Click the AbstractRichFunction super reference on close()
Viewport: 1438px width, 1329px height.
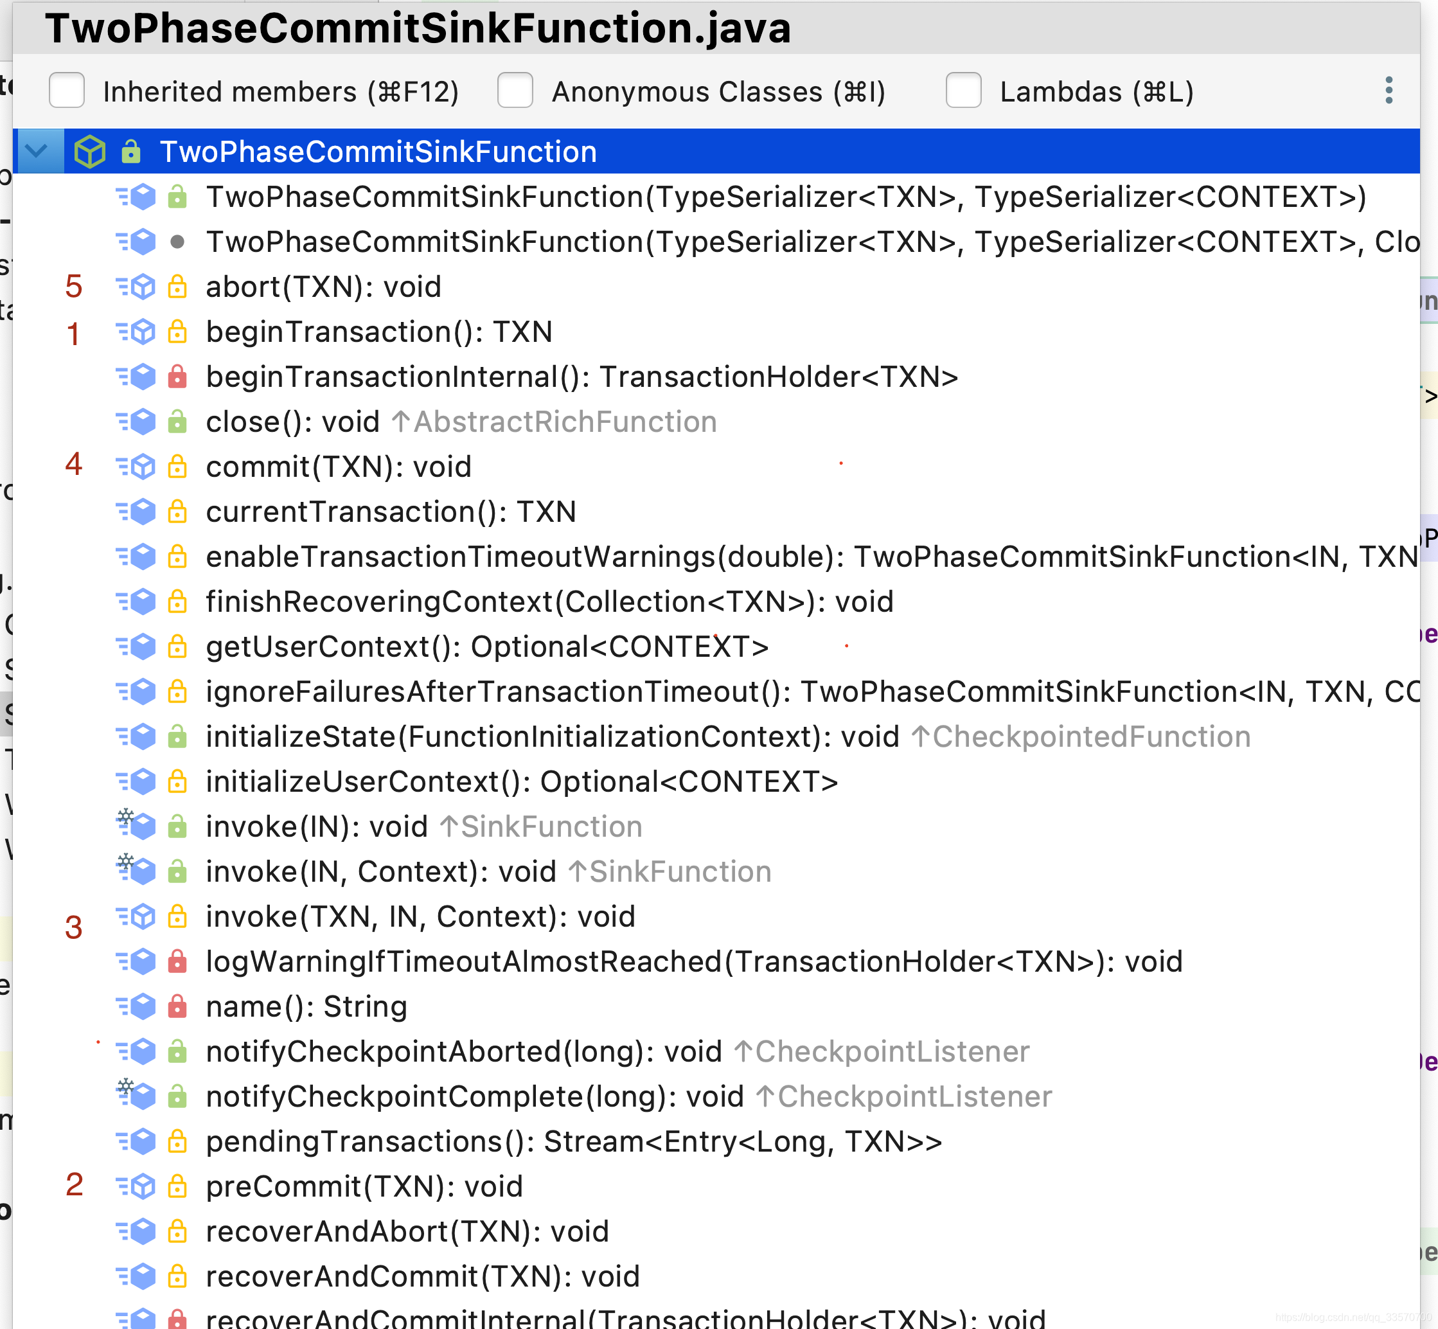555,422
